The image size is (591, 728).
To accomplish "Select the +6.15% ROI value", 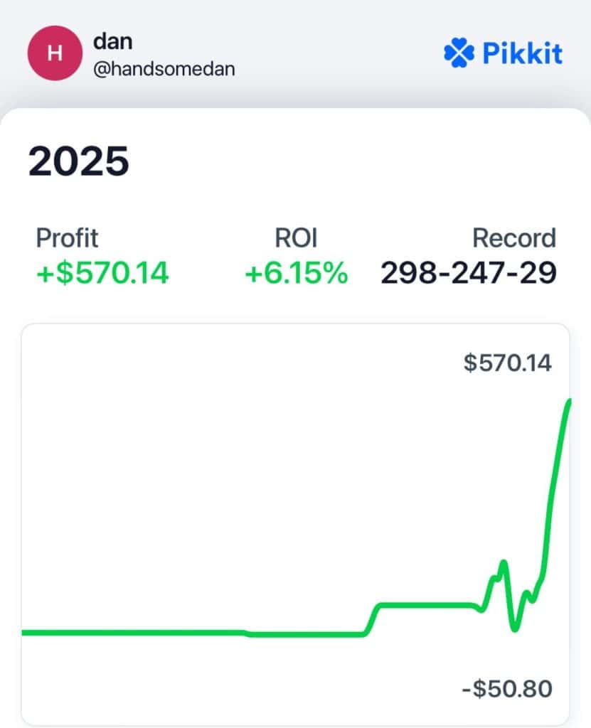I will [296, 272].
